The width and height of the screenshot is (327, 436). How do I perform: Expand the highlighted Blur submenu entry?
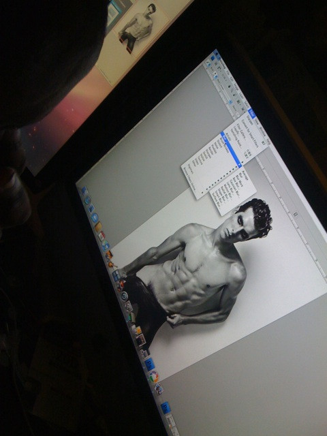[231, 150]
